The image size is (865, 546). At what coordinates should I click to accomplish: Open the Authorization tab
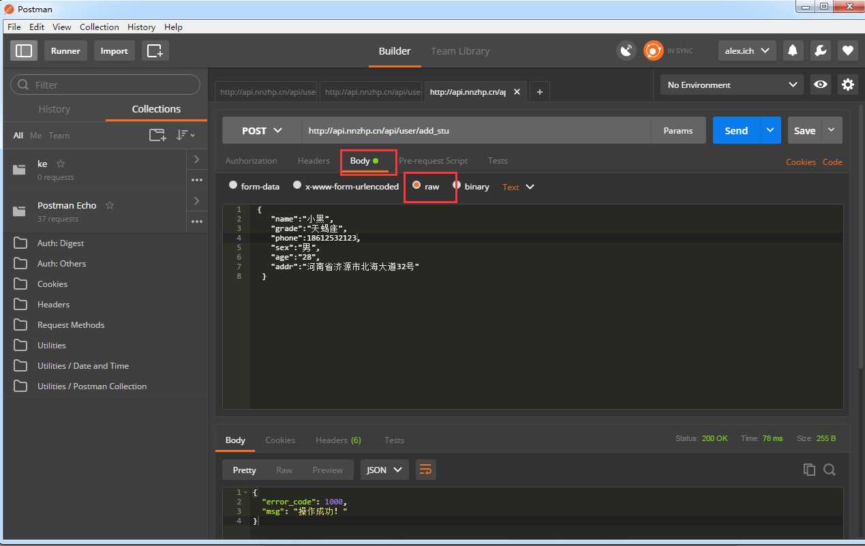click(x=252, y=161)
